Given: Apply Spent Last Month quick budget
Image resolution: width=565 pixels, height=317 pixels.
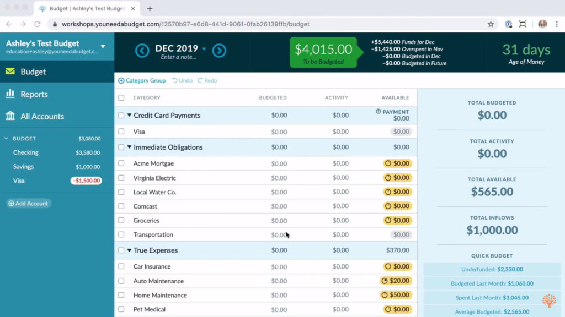Looking at the screenshot, I should (x=492, y=298).
